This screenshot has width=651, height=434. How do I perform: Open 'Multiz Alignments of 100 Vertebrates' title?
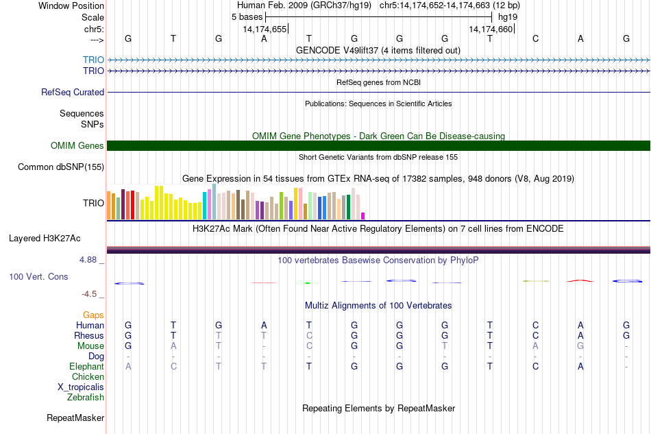[x=378, y=306]
